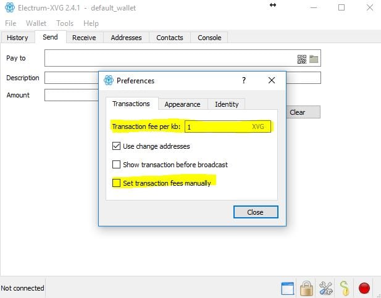Open the File menu
Screen dimensions: 381x298
click(x=10, y=23)
